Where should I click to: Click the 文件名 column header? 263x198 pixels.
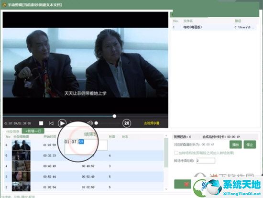click(x=188, y=21)
